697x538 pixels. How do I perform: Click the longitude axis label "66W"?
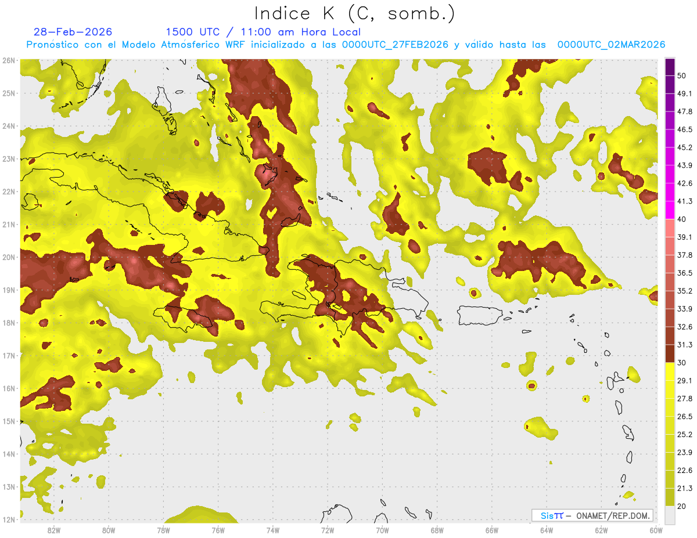[x=492, y=530]
